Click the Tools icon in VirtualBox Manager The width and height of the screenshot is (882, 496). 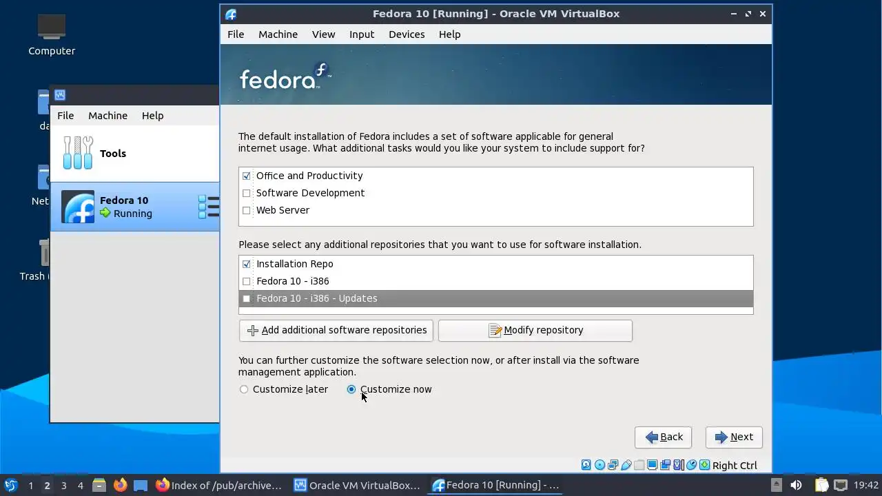click(78, 153)
